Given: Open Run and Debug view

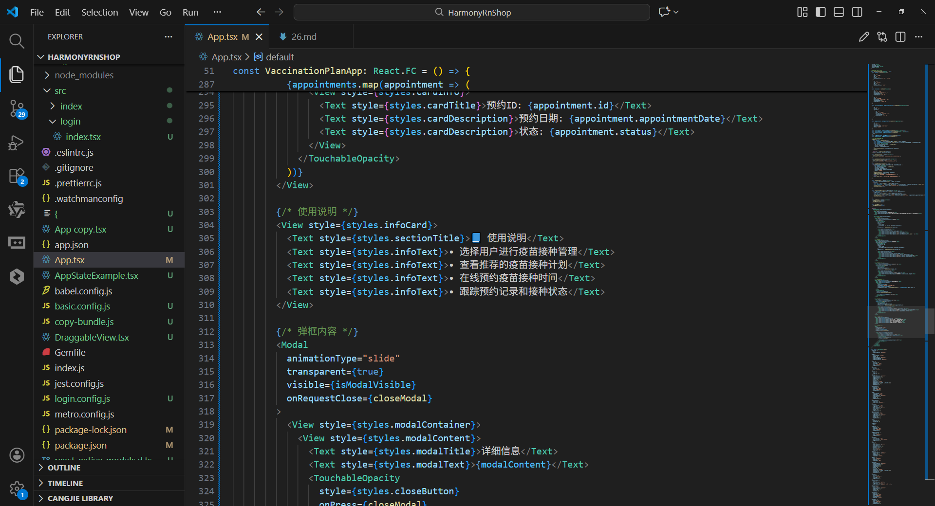Looking at the screenshot, I should [17, 143].
